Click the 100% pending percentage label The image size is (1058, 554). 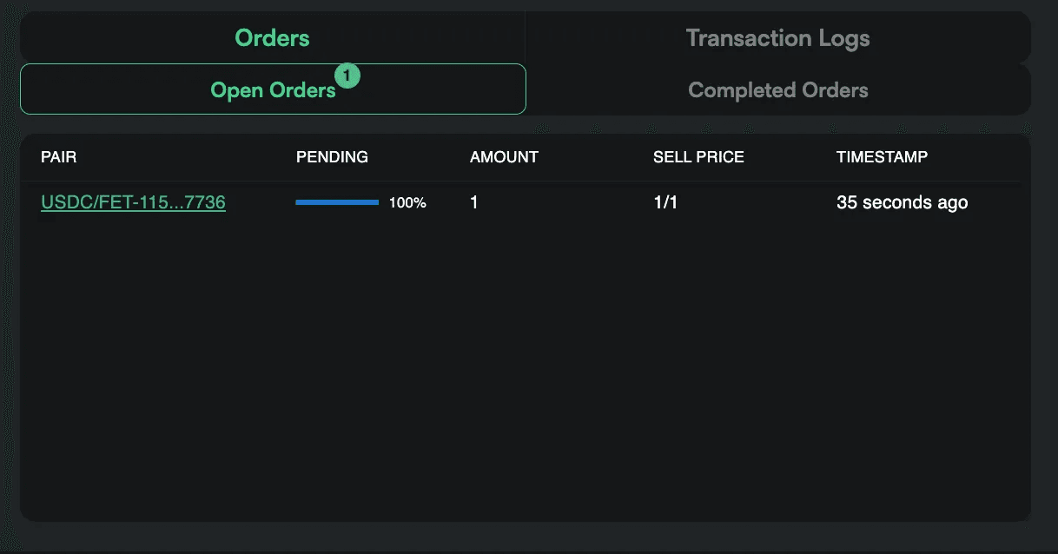pos(407,203)
